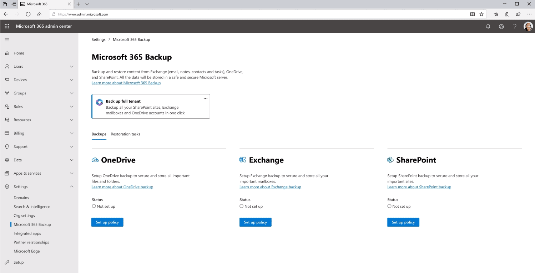This screenshot has width=535, height=273.
Task: Expand the Users menu chevron
Action: tap(71, 67)
